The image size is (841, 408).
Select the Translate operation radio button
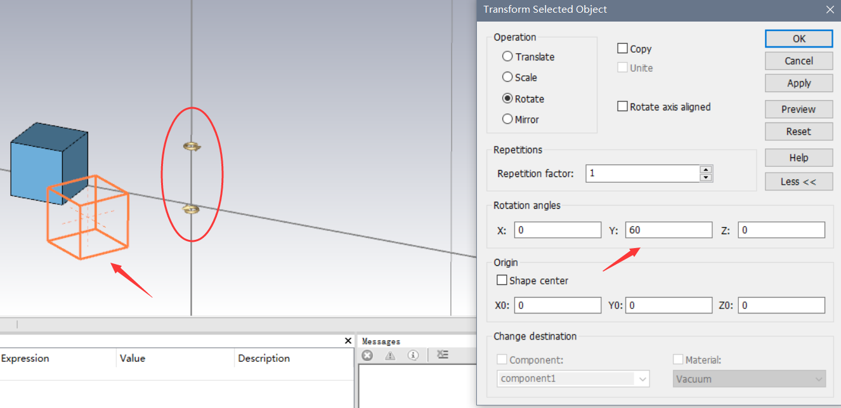click(507, 56)
